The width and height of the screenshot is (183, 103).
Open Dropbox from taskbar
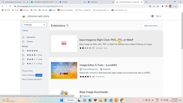[x=95, y=100]
